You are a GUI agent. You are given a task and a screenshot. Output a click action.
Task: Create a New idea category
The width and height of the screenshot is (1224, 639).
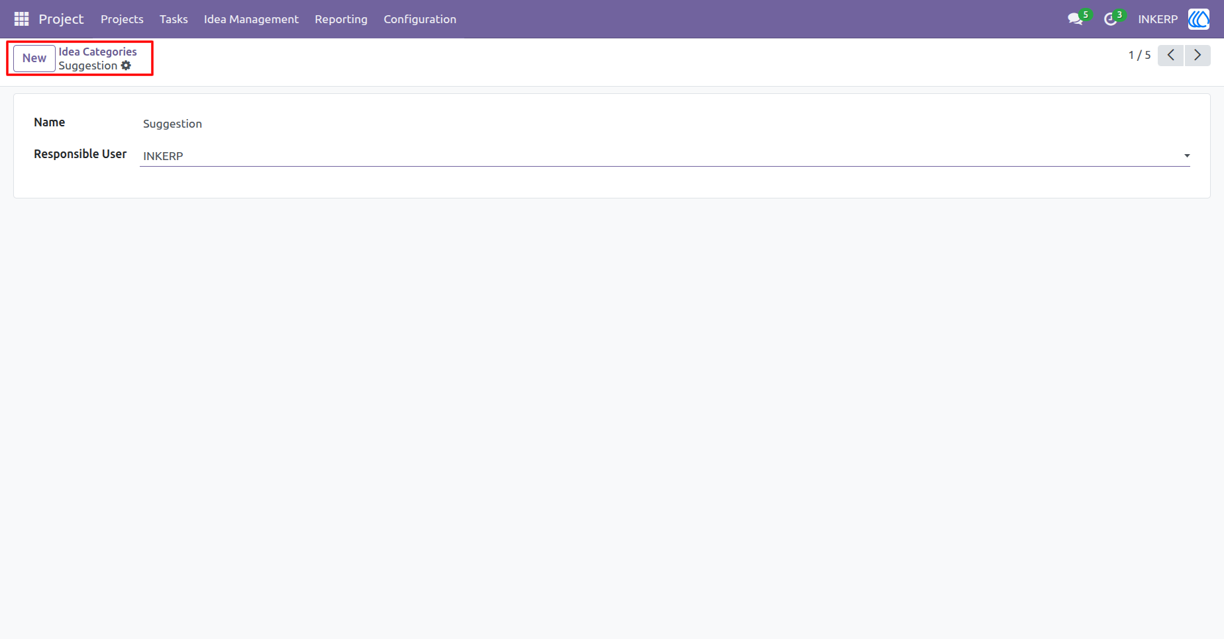coord(34,58)
